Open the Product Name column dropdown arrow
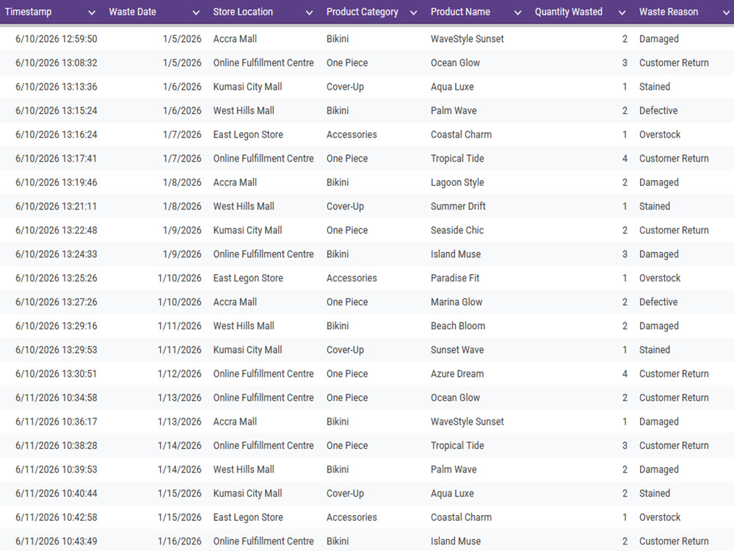Image resolution: width=734 pixels, height=551 pixels. point(517,12)
